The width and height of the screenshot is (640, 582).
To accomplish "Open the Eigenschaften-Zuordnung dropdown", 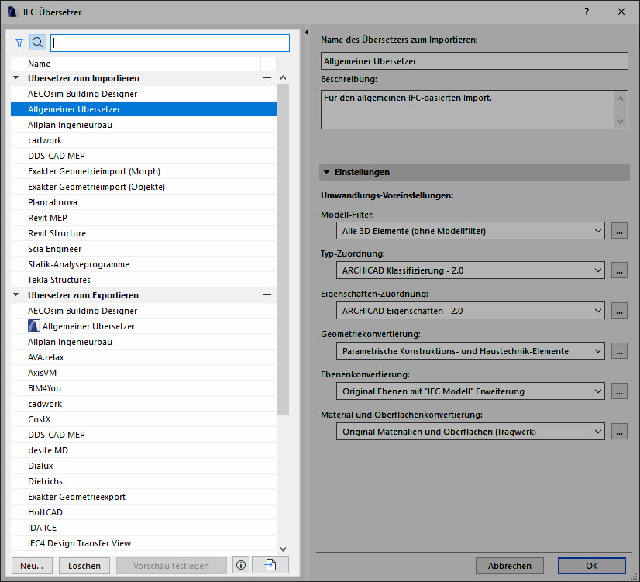I will [470, 311].
